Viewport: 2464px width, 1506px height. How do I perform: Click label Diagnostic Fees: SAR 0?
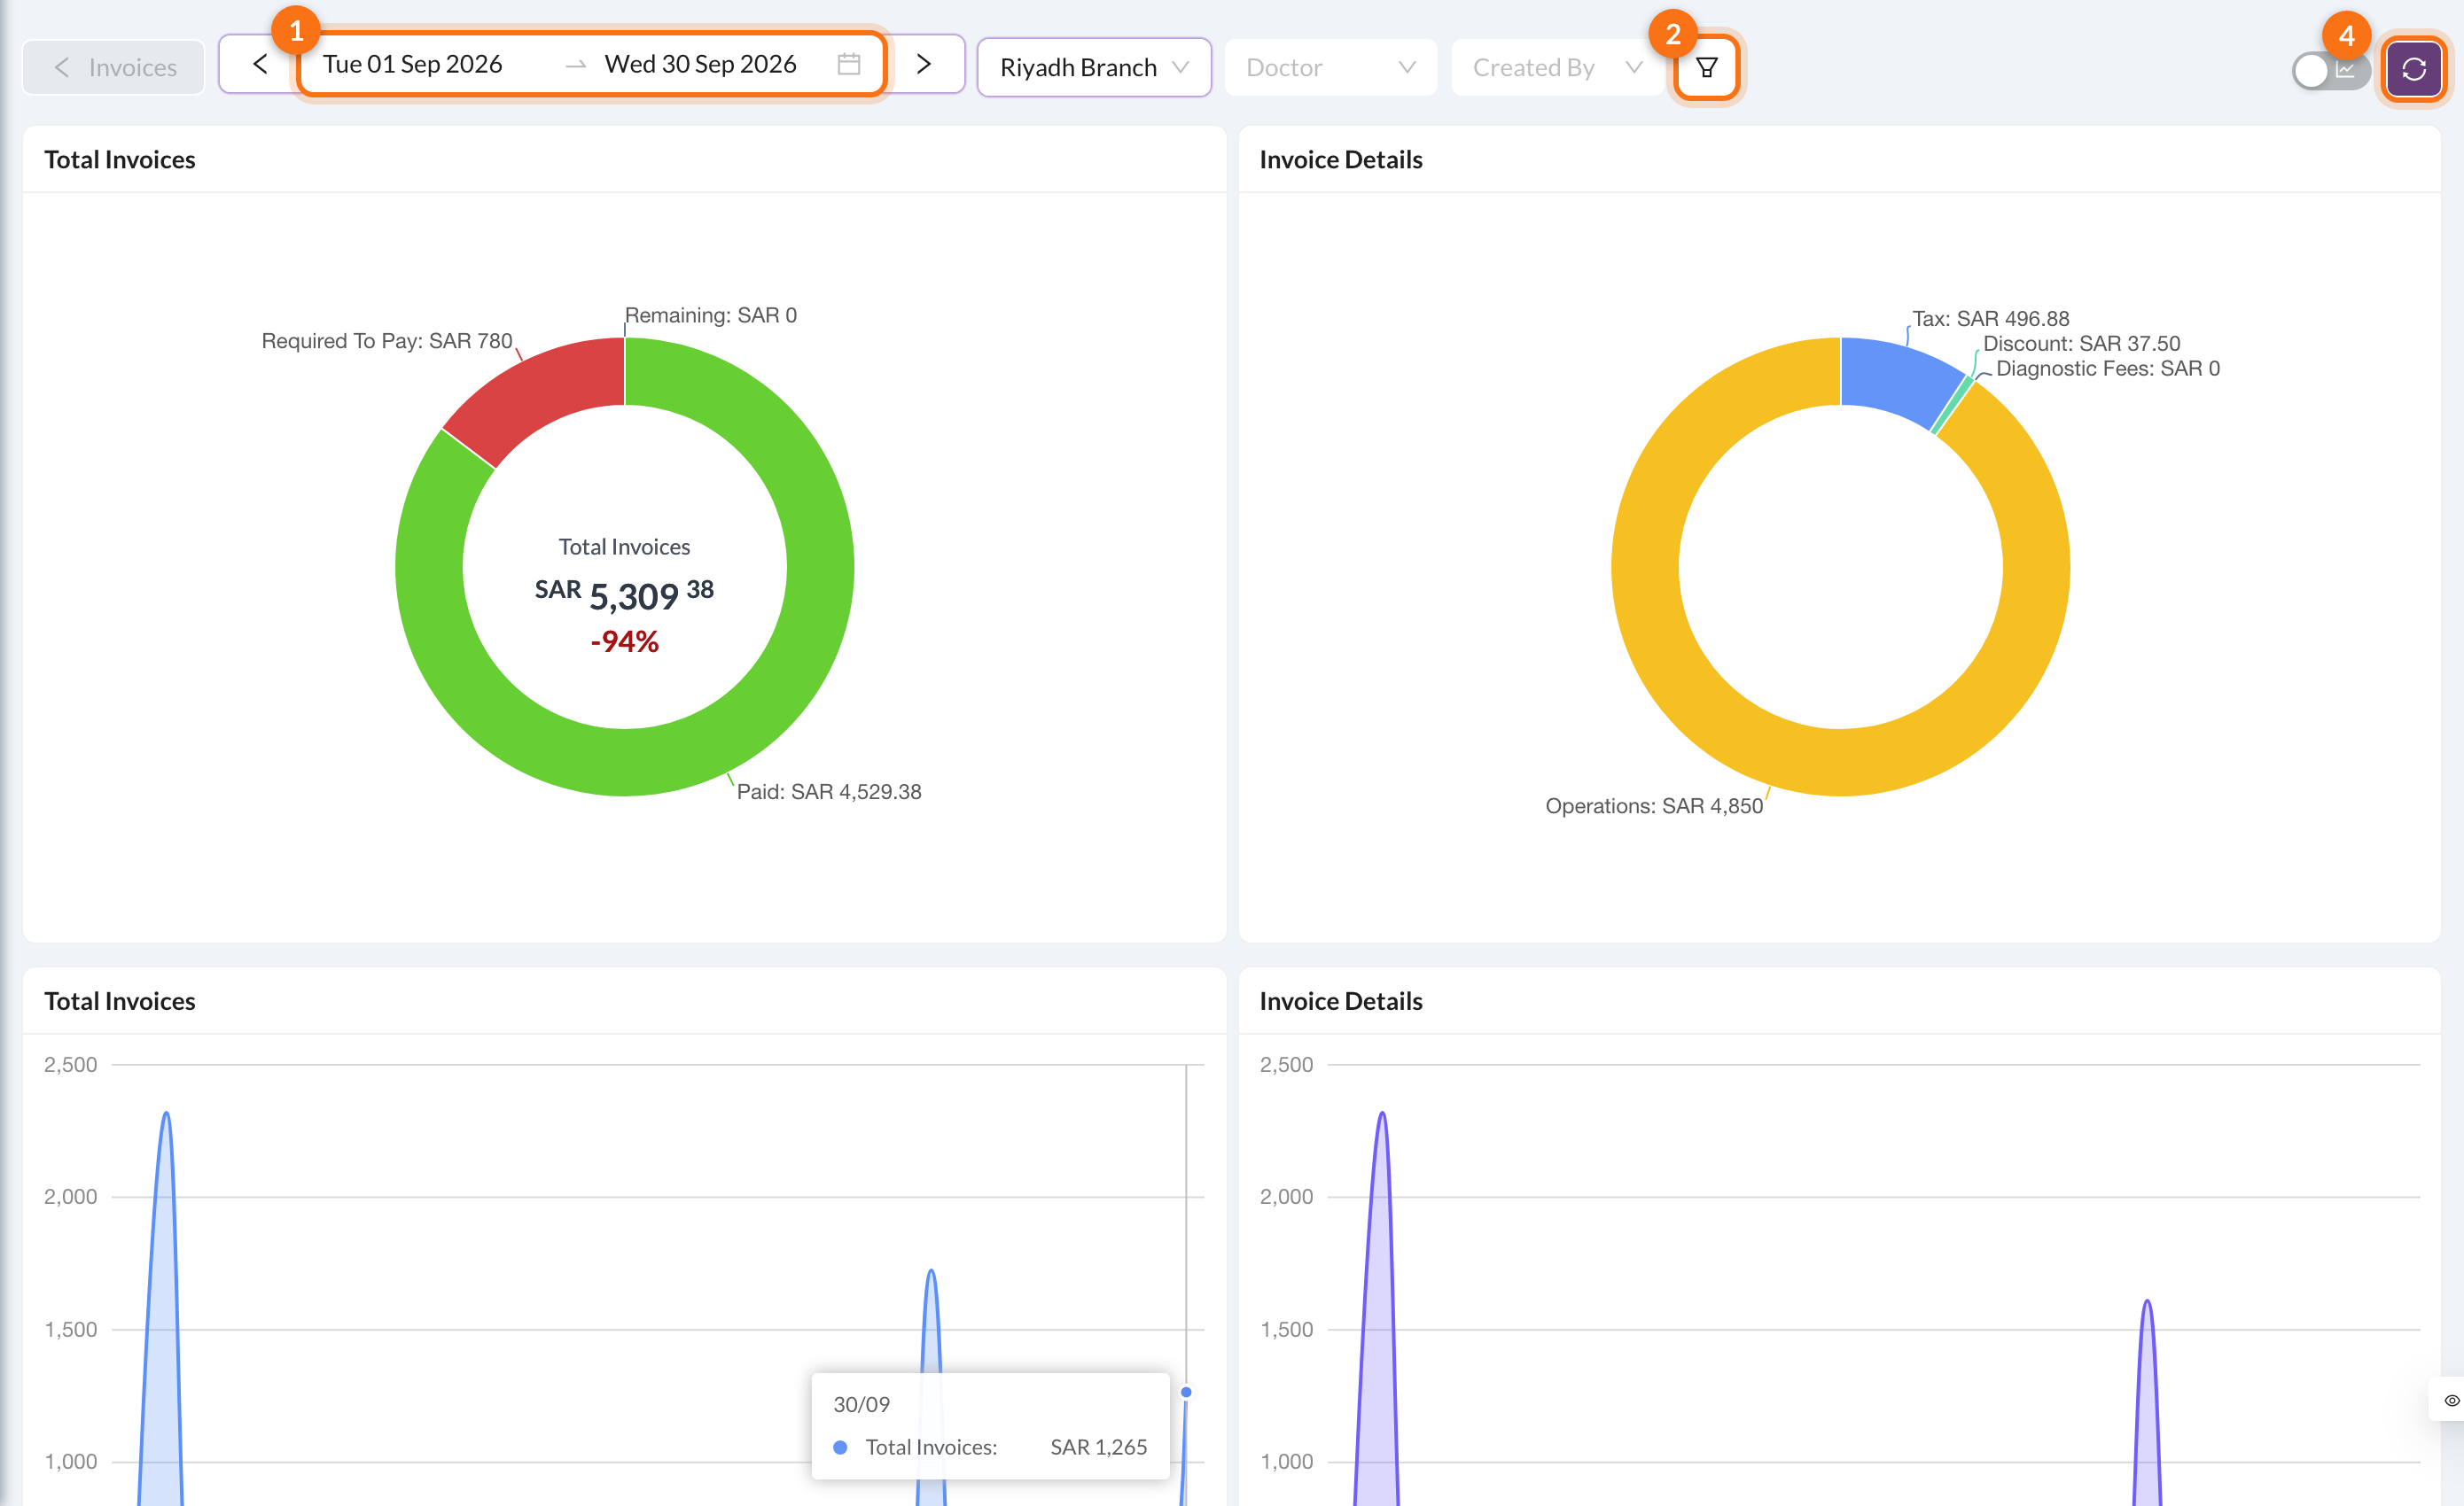pyautogui.click(x=2108, y=369)
